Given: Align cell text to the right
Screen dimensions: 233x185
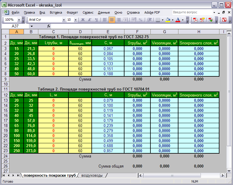Looking at the screenshot, I should (119, 20).
